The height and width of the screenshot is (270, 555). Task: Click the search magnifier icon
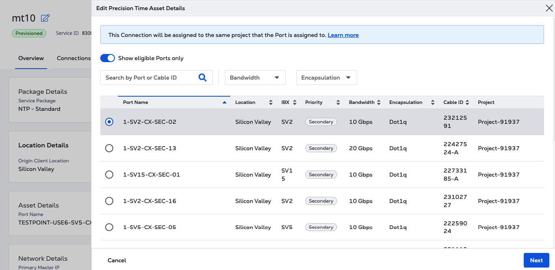(202, 78)
